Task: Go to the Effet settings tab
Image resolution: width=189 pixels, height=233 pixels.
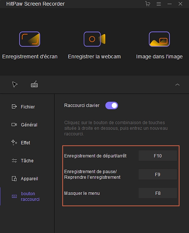Action: click(21, 143)
